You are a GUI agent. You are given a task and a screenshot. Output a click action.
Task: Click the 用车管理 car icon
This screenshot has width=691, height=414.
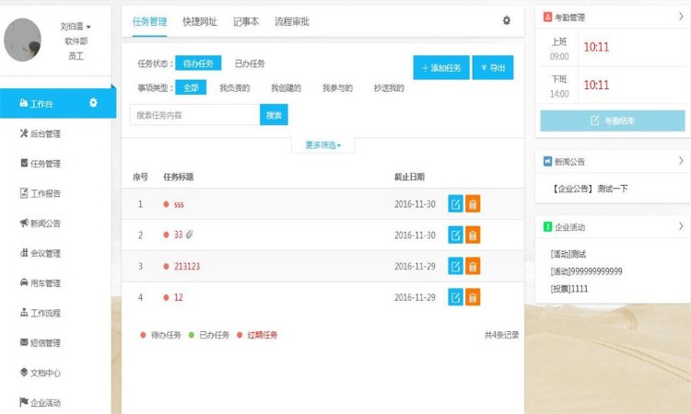(x=24, y=282)
